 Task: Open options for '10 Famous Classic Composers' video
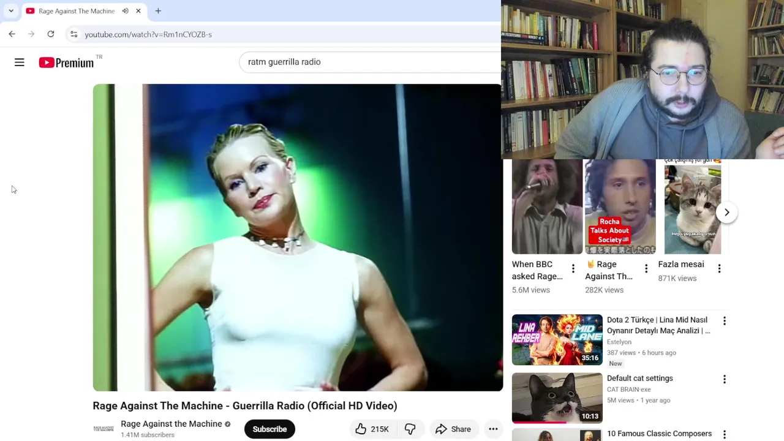click(725, 435)
